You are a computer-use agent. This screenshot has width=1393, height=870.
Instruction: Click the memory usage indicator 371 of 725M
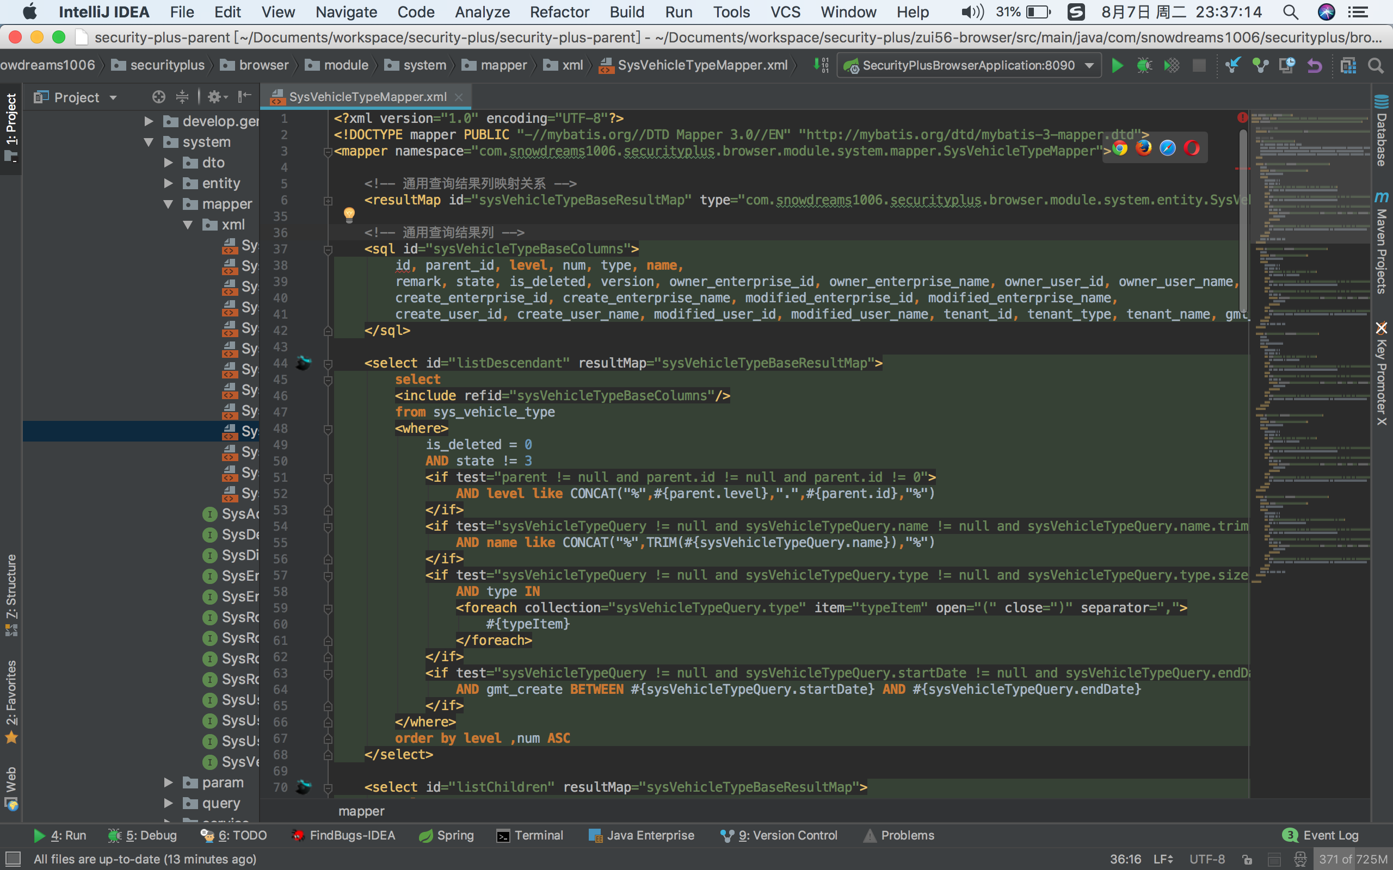tap(1353, 859)
